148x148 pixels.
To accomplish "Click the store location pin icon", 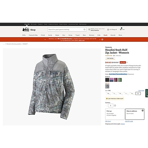I will click(89, 30).
